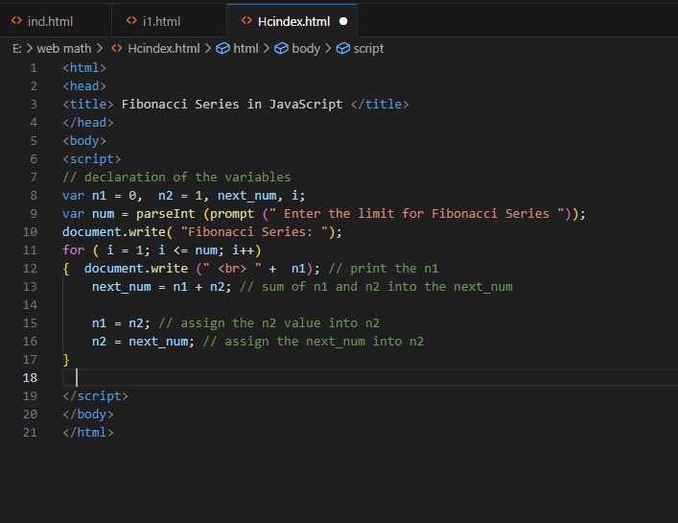
Task: Click the text 'Fibonacci Series in JavaScript'
Action: (232, 105)
